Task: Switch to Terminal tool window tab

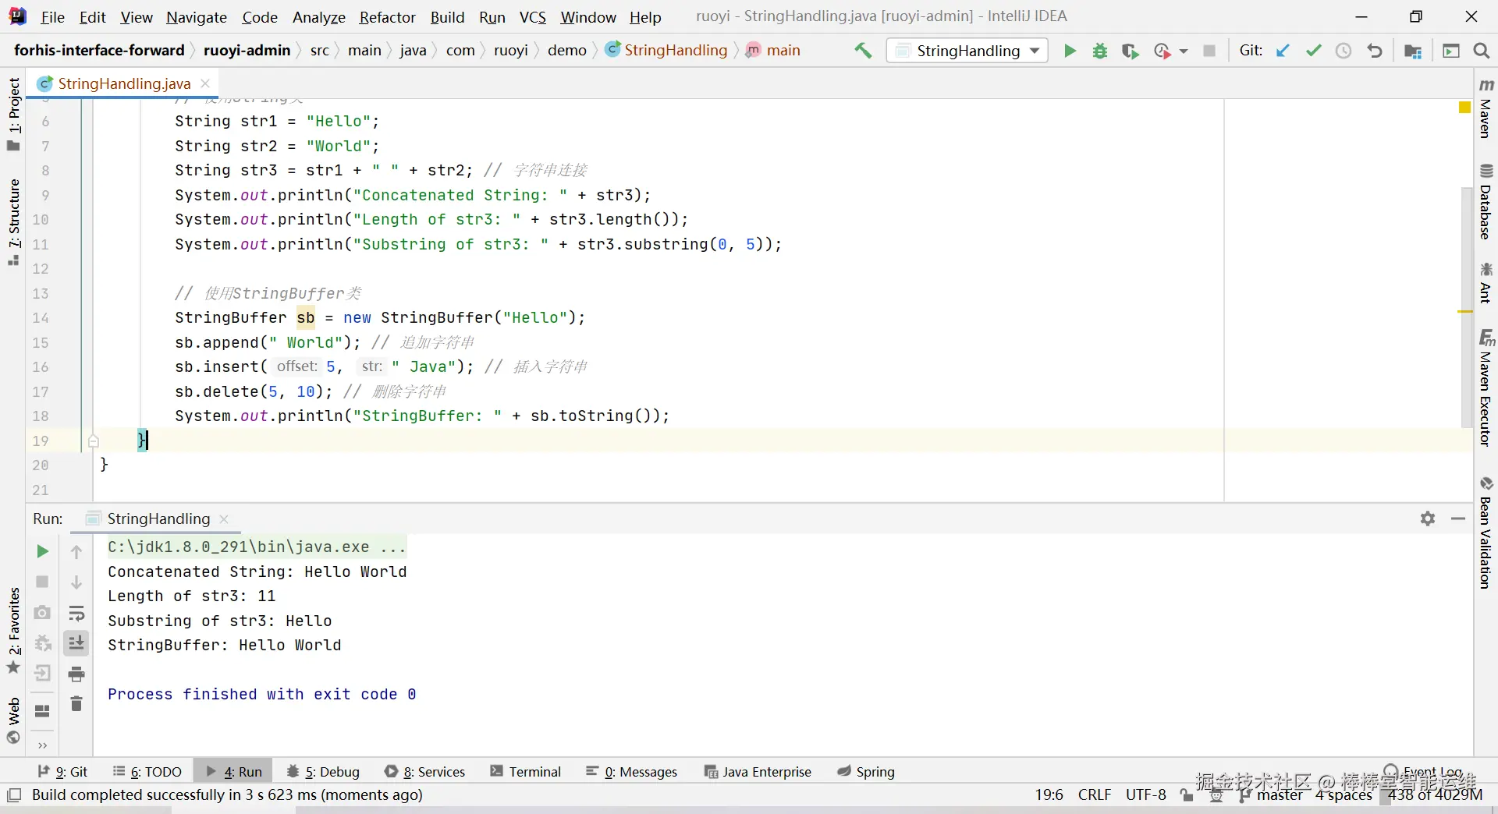Action: [x=526, y=772]
